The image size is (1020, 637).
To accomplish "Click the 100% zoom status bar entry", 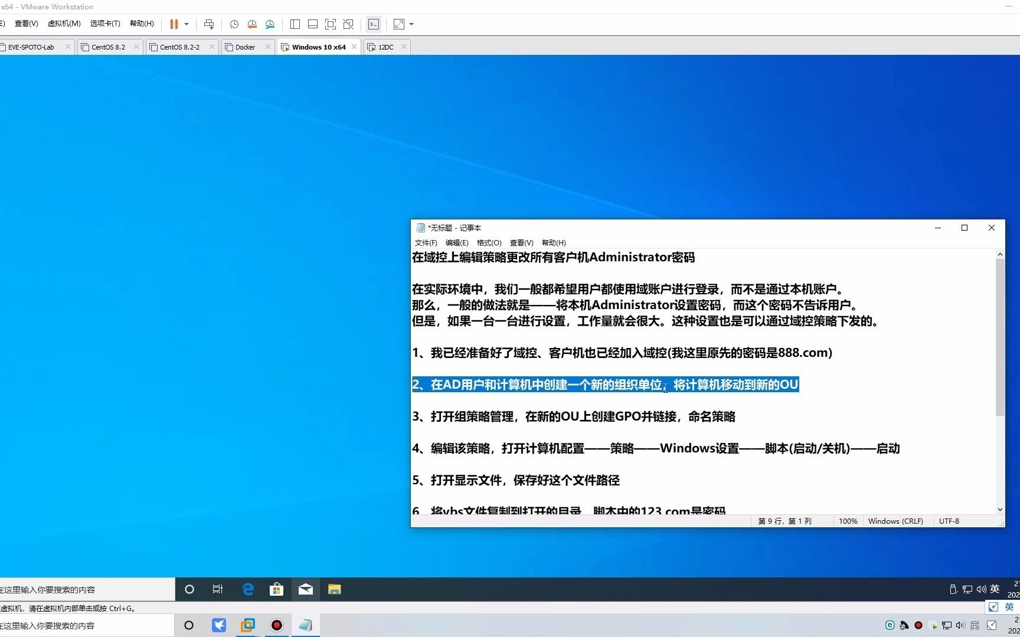I will (848, 521).
